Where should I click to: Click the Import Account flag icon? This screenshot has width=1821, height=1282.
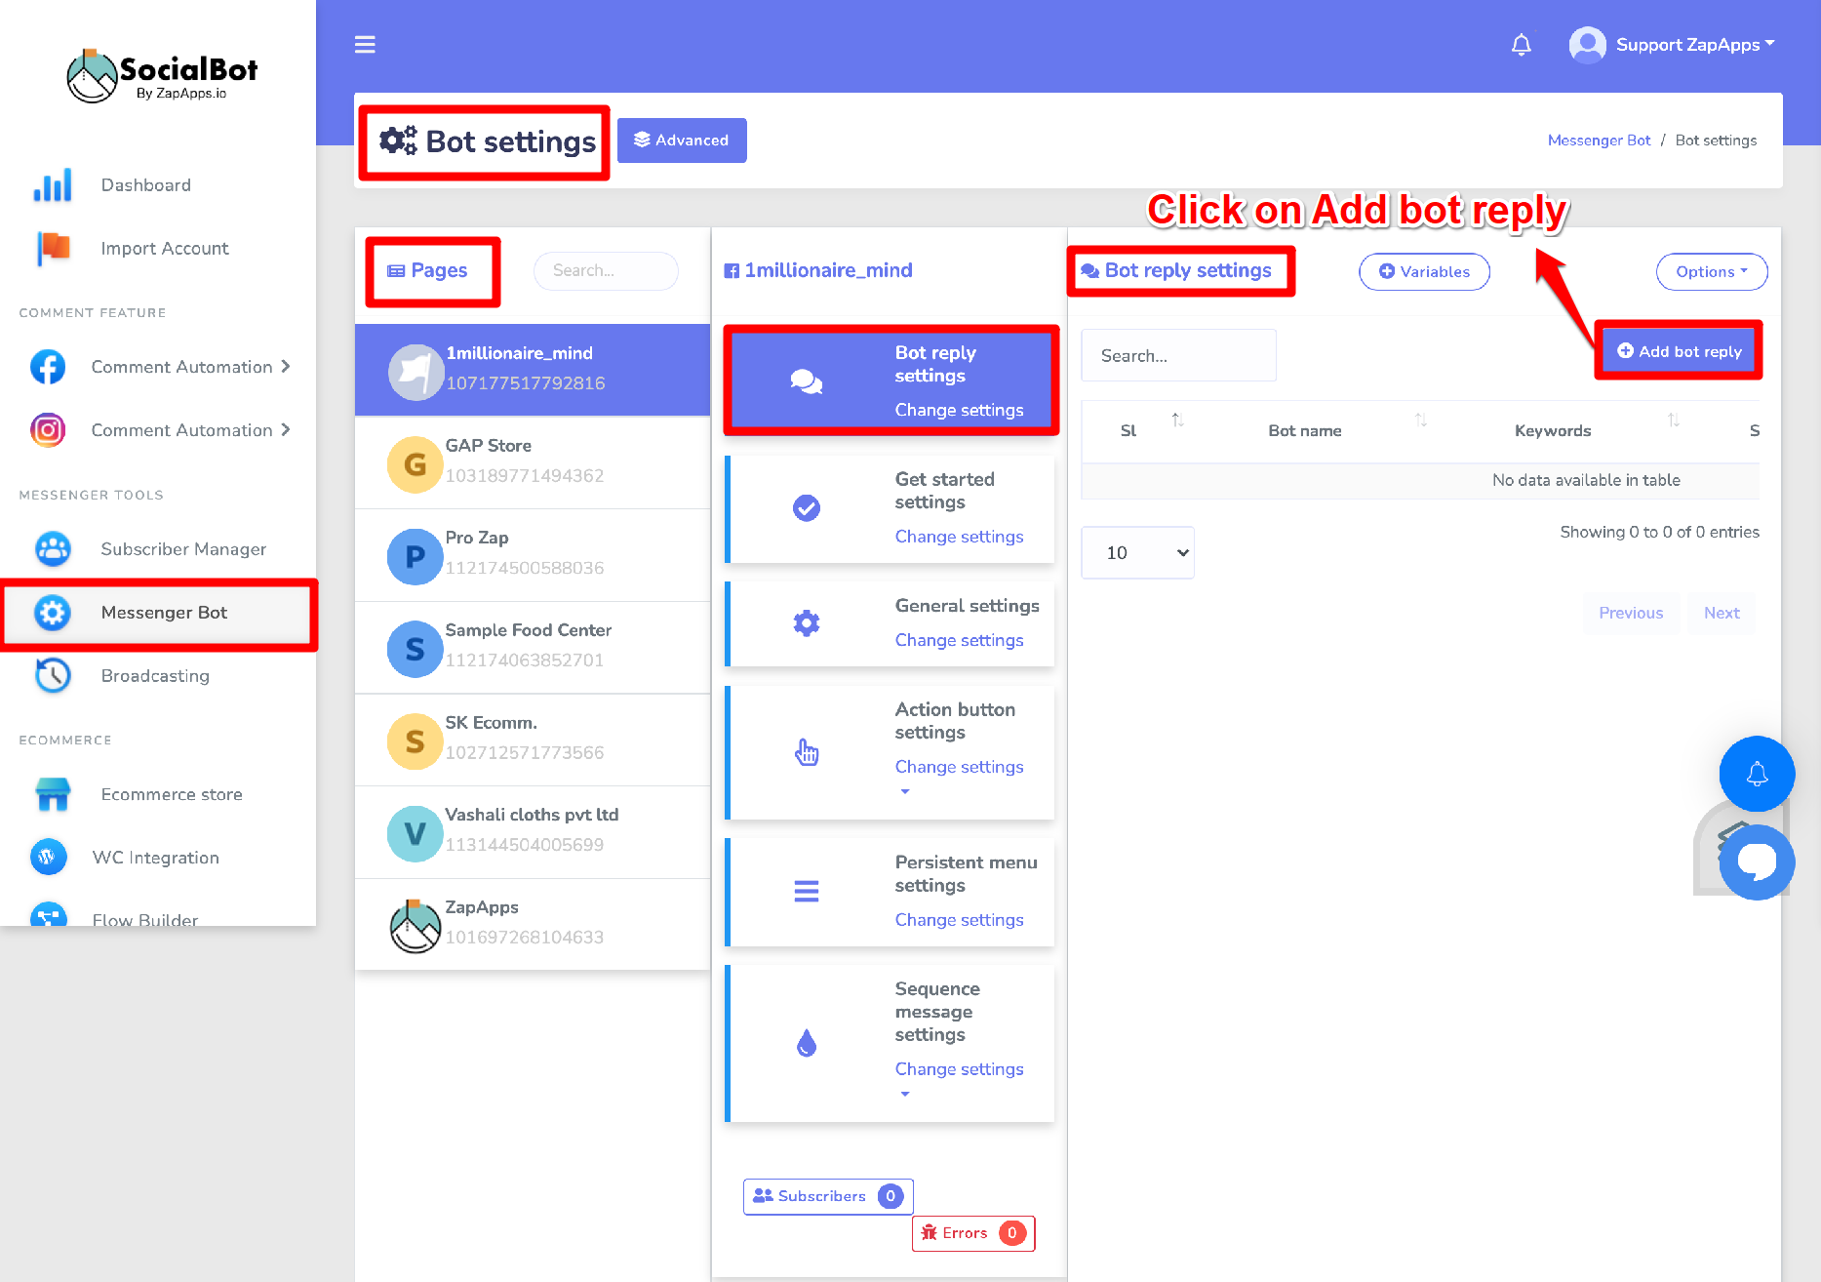click(53, 249)
